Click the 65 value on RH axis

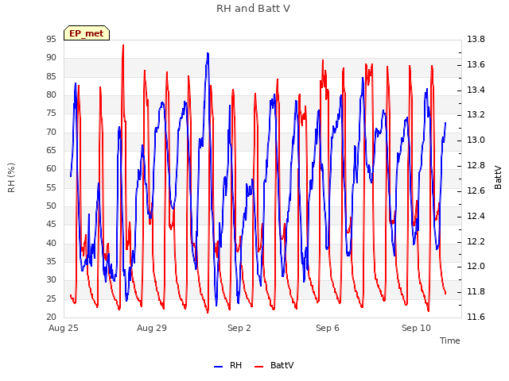[51, 150]
